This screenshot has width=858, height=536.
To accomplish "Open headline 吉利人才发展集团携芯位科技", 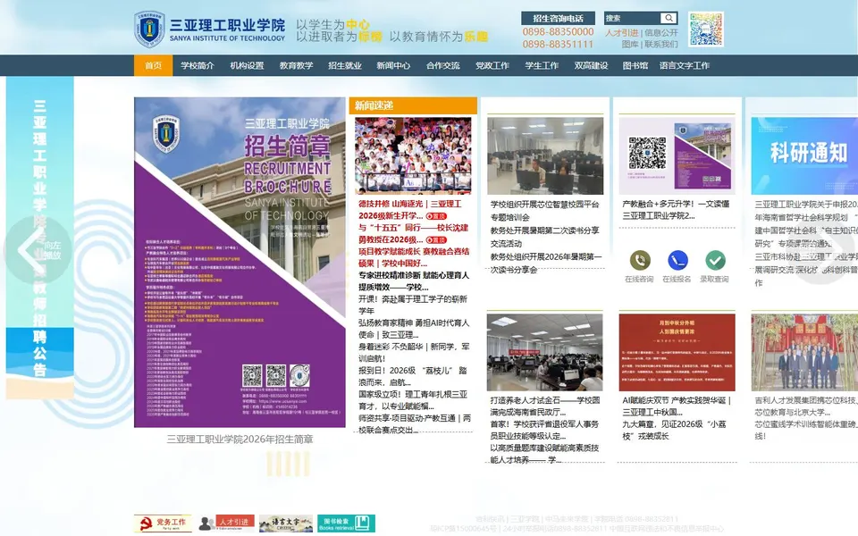I will [805, 406].
